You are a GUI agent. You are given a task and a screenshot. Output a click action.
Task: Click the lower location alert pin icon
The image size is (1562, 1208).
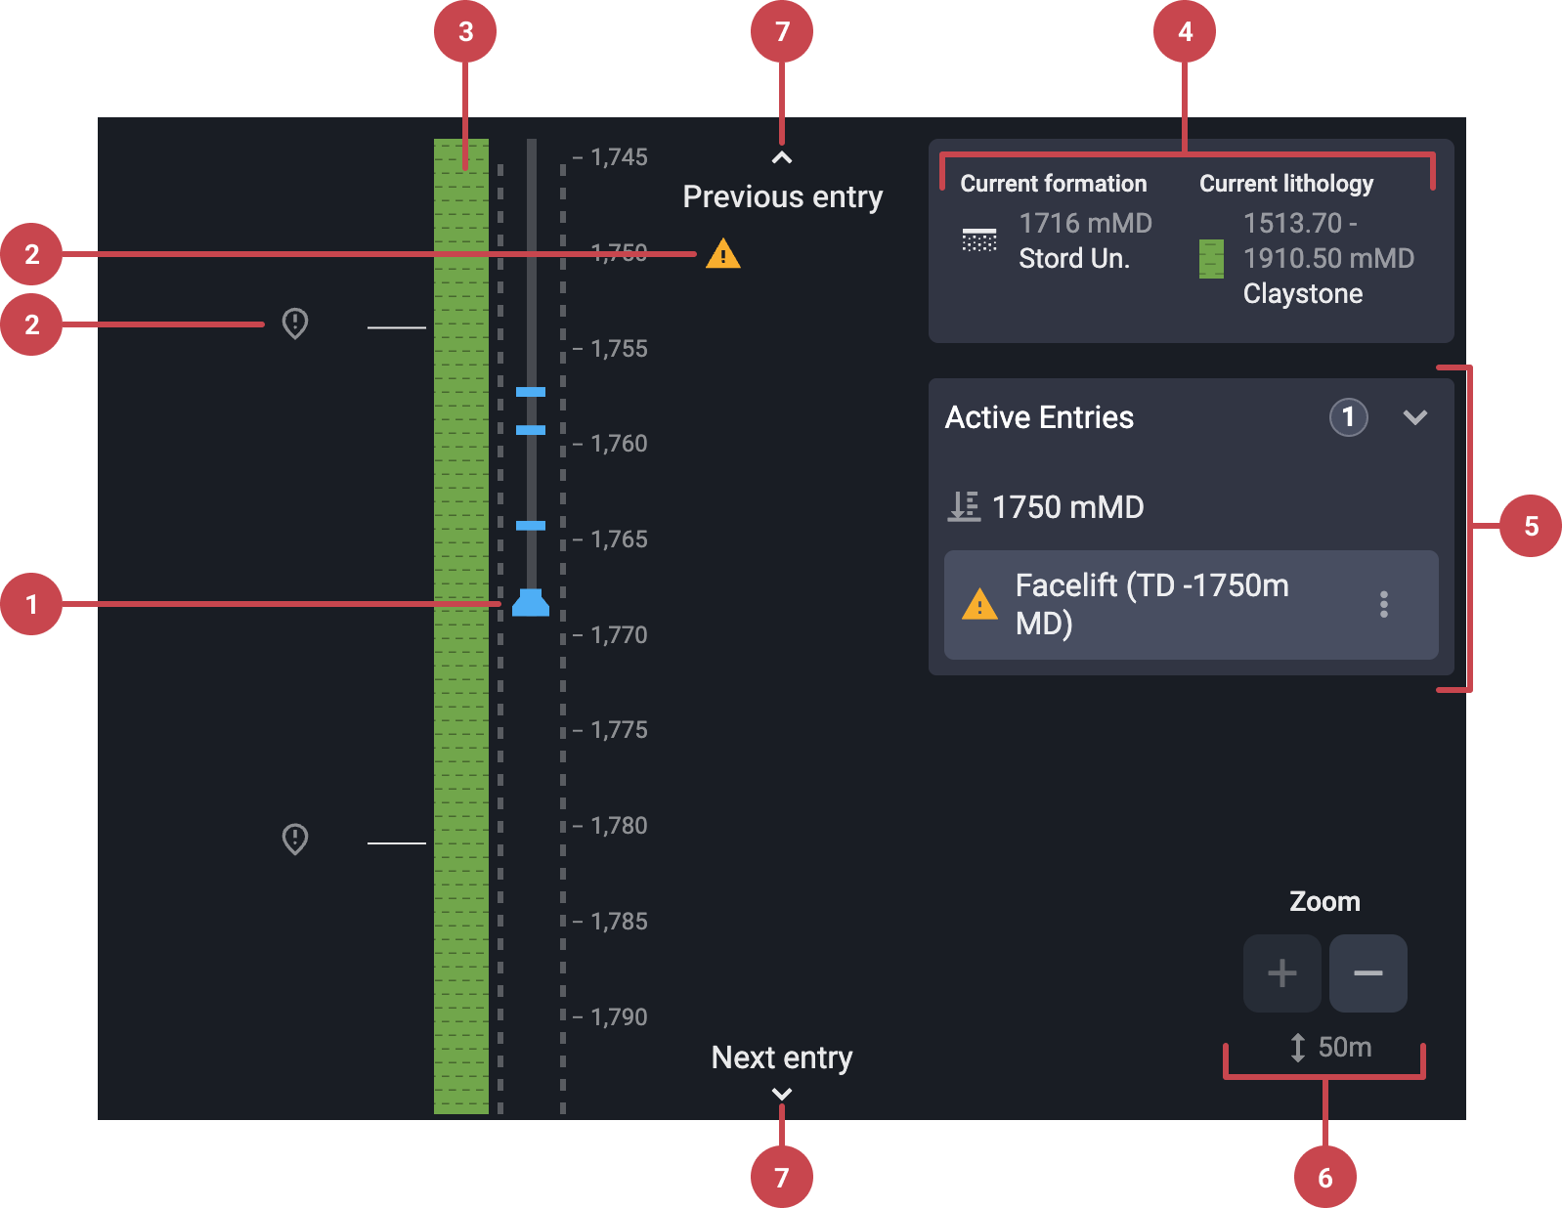click(295, 839)
